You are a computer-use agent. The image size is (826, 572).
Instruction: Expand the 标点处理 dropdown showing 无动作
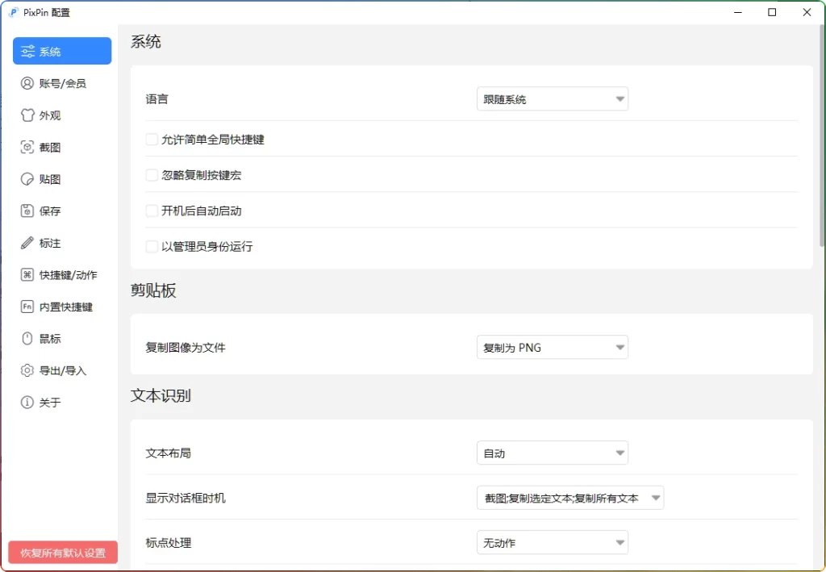[552, 543]
